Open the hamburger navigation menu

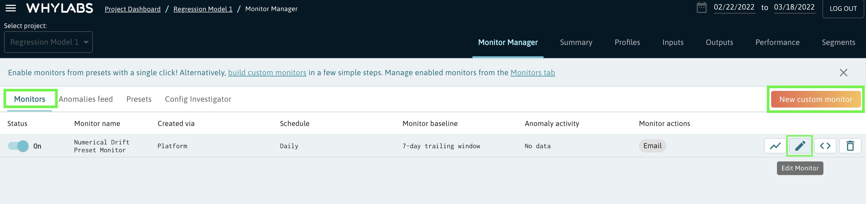click(11, 8)
